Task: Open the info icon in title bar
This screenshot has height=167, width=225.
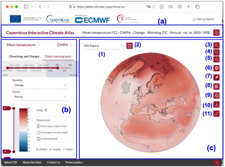Action: point(216,33)
